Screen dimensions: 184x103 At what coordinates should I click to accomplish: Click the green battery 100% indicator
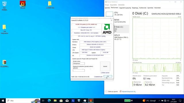coord(127,100)
